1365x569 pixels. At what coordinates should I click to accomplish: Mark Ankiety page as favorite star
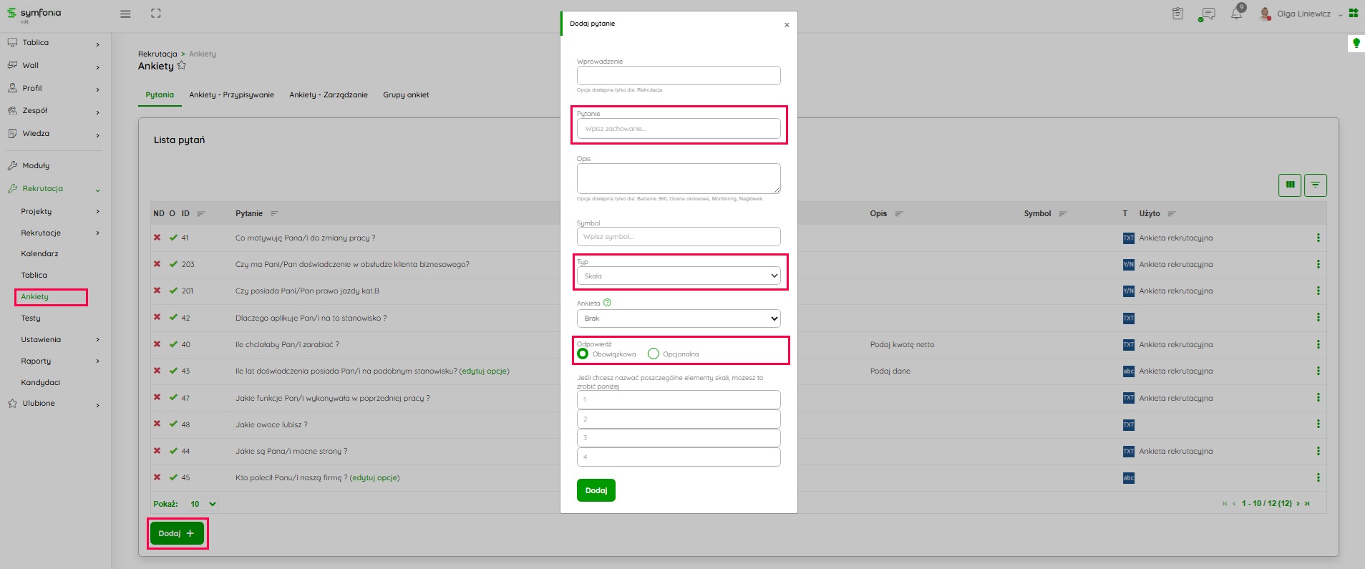click(182, 66)
